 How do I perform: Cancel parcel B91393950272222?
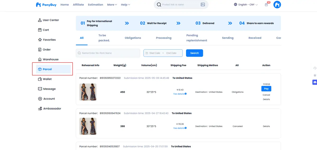point(266,95)
